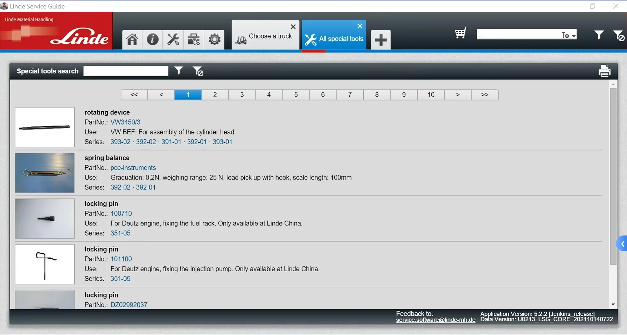
Task: Open the wrench and screwdriver tools icon
Action: (173, 40)
